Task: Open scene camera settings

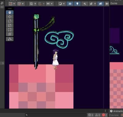Action: (107, 4)
